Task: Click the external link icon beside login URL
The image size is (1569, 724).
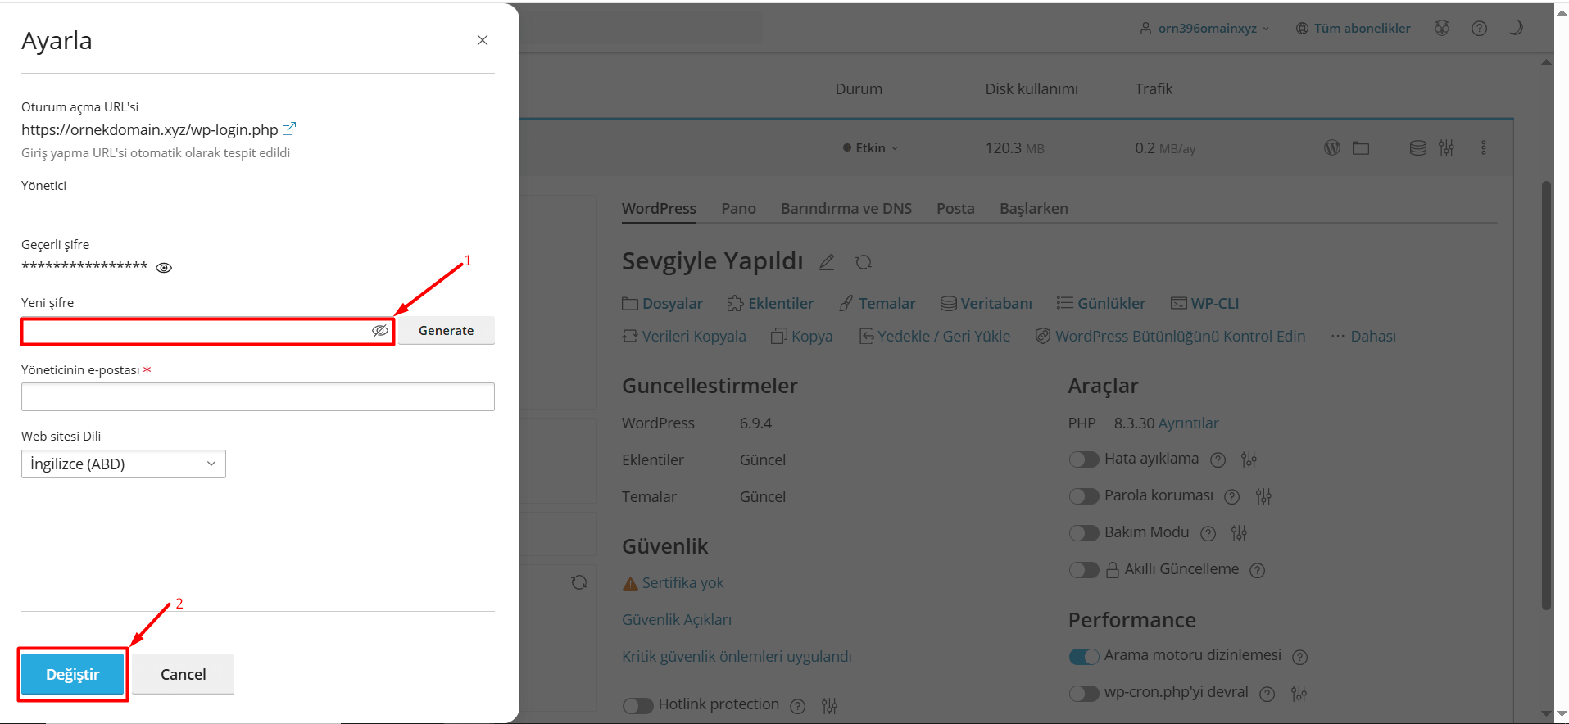Action: (x=288, y=129)
